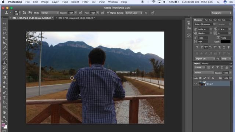Open the Layer menu
235x132 pixels.
tap(55, 2)
